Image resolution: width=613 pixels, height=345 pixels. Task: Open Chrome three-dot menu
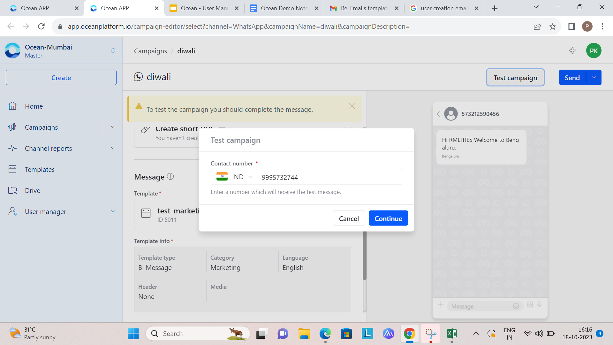pyautogui.click(x=602, y=26)
